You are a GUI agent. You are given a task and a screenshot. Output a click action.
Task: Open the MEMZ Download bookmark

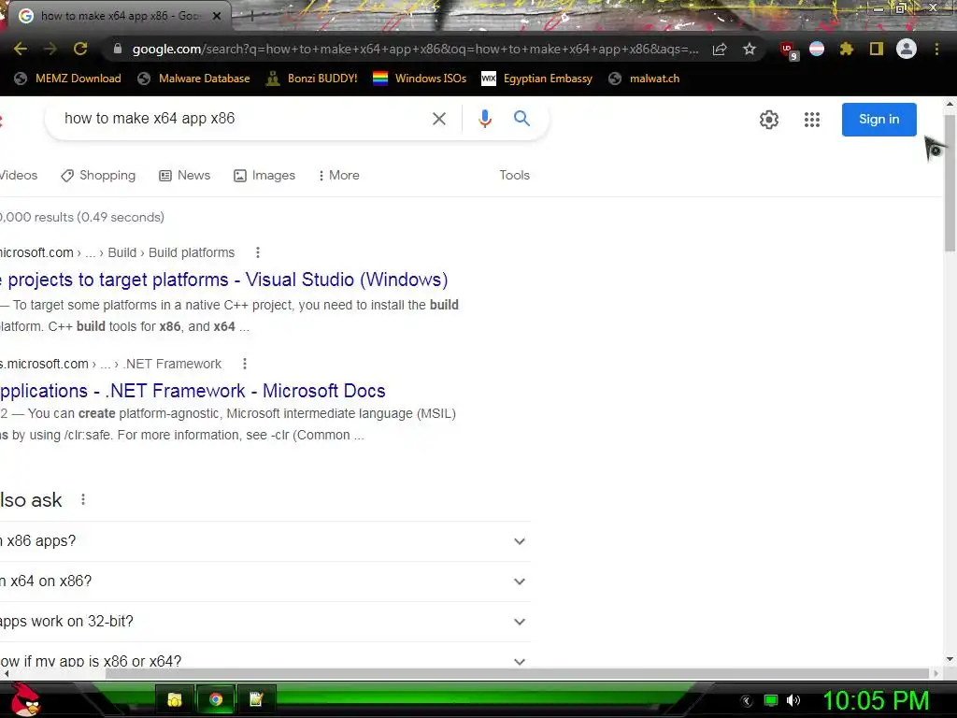67,79
